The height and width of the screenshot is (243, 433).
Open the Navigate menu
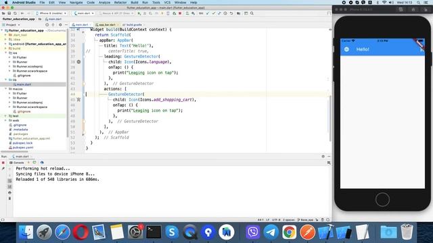click(x=76, y=3)
